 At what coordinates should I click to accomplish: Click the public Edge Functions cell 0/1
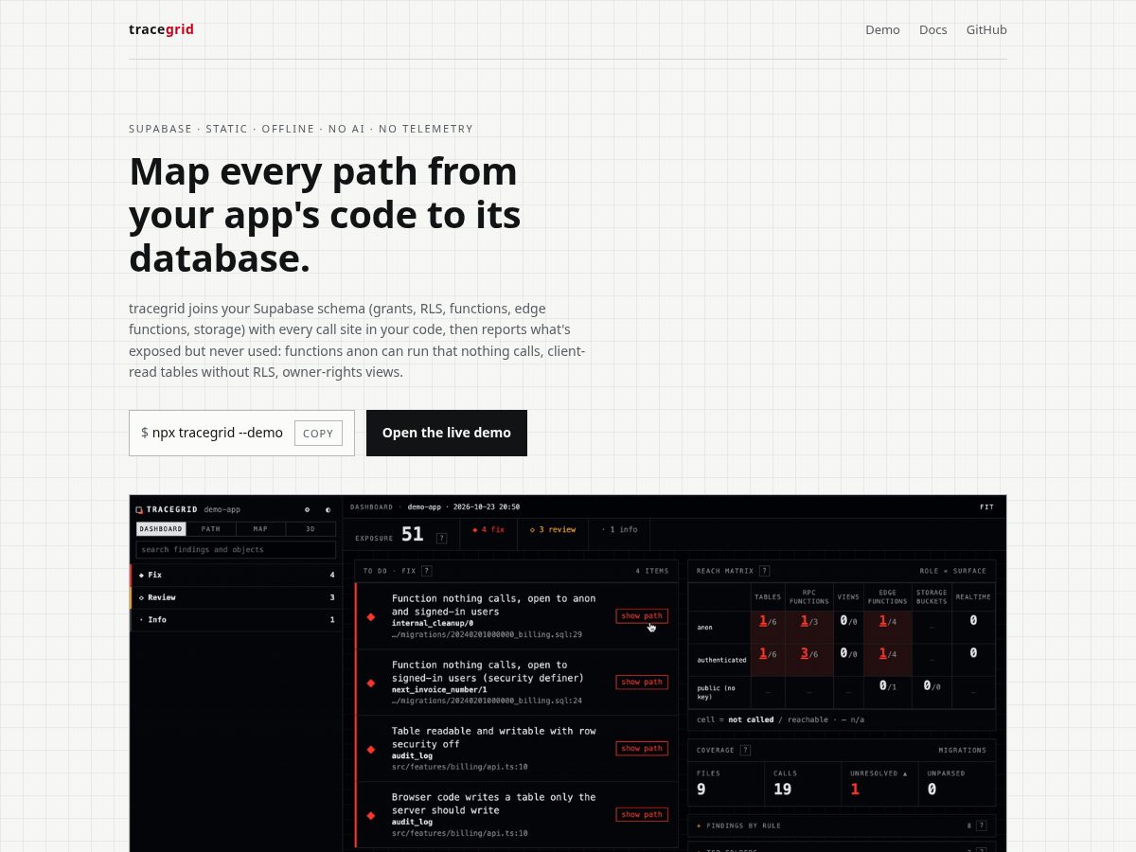[x=887, y=692]
